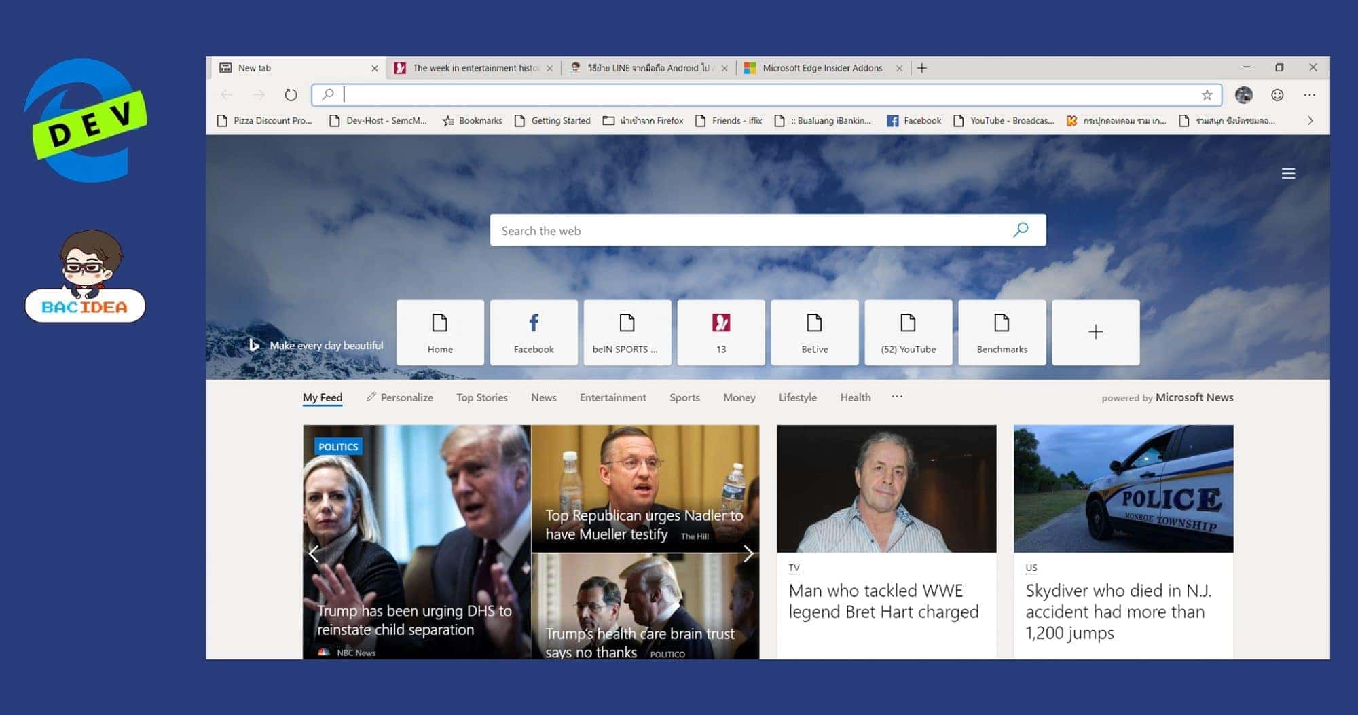Close the Microsoft Edge Insider Addons tab
Image resolution: width=1358 pixels, height=715 pixels.
(x=899, y=68)
